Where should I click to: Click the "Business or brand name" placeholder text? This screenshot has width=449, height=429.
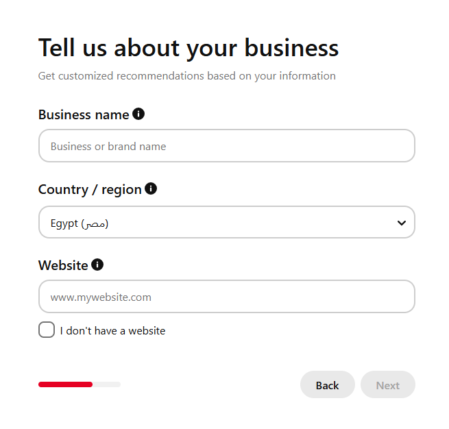pos(108,147)
